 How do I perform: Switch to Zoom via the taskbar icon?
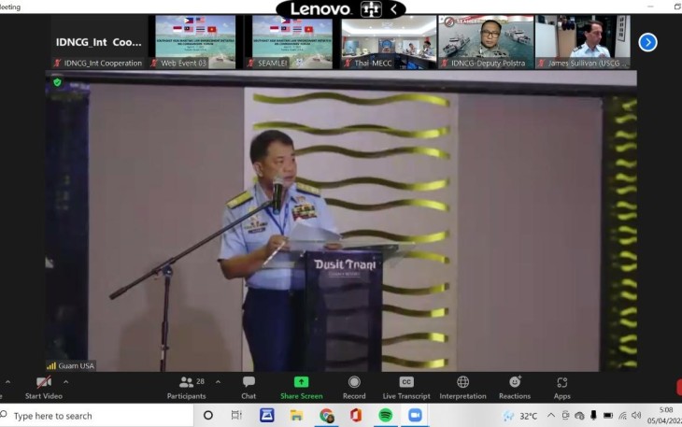click(415, 415)
